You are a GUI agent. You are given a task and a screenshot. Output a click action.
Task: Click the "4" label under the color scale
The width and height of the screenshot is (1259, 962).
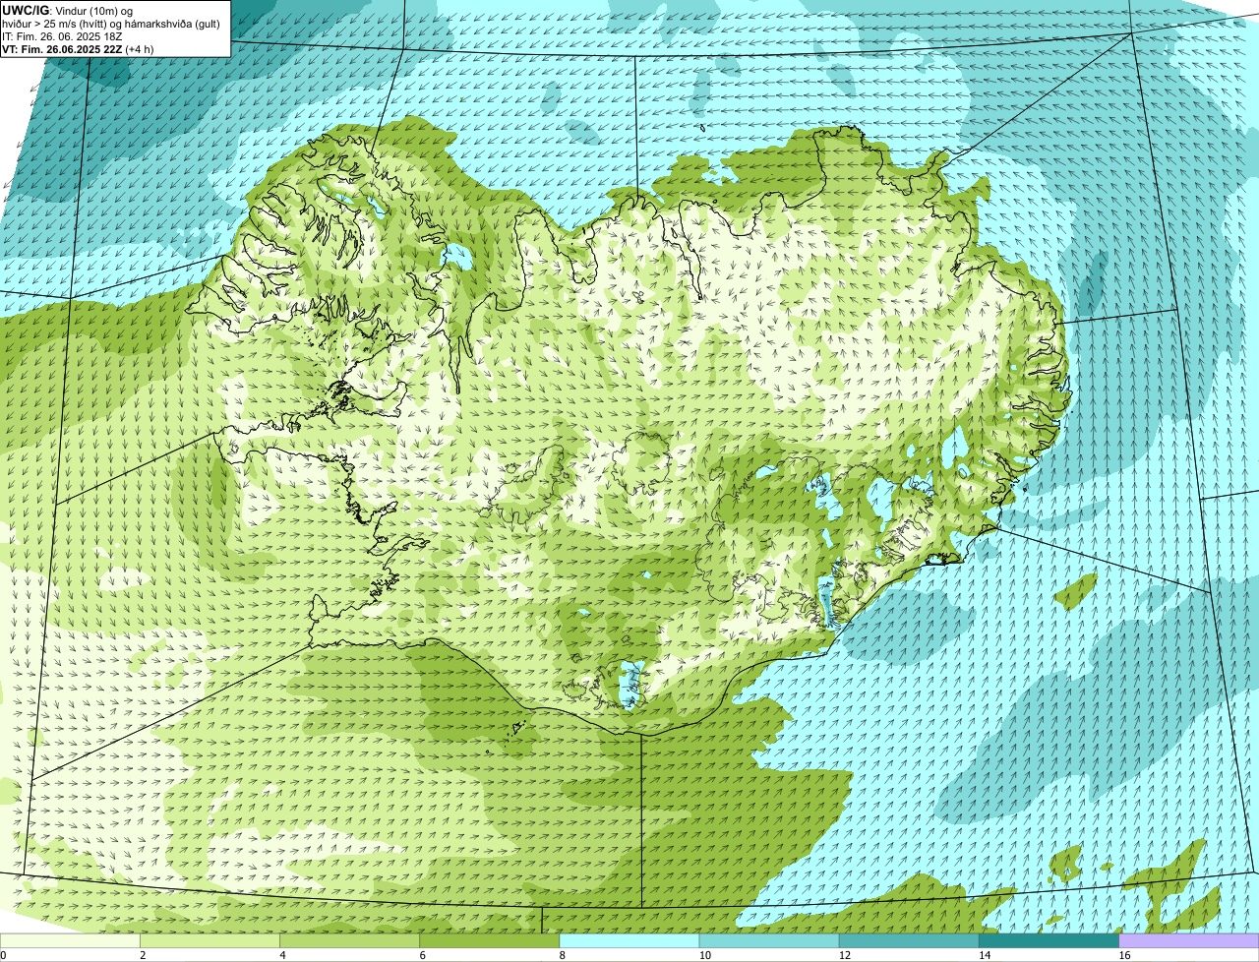point(282,955)
